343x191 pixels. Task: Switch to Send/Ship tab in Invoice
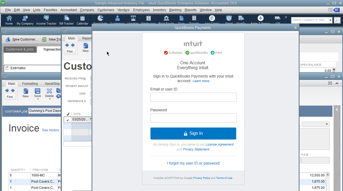tap(52, 84)
